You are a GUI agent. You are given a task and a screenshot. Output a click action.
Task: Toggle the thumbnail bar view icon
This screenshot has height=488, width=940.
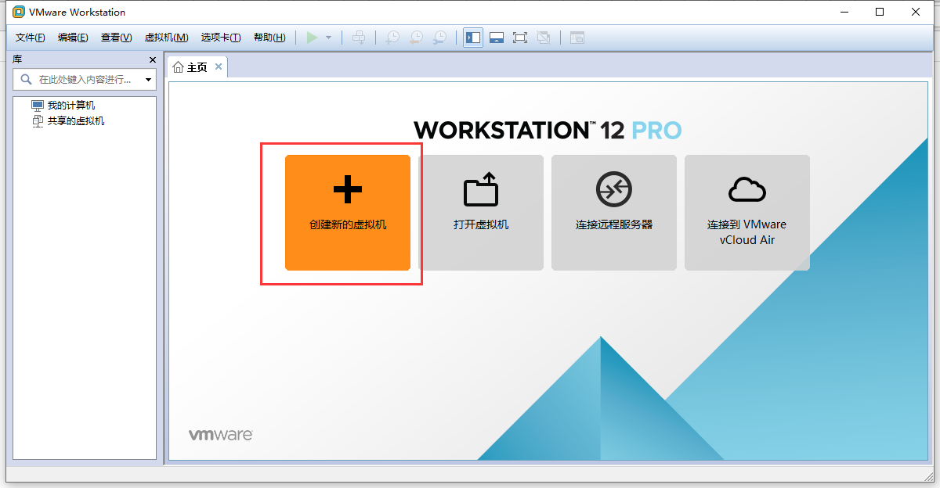(496, 38)
